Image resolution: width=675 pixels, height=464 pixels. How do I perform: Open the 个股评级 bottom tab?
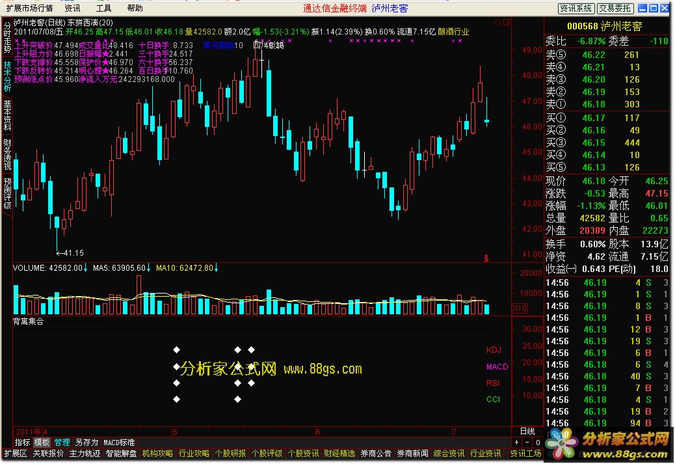(x=267, y=453)
